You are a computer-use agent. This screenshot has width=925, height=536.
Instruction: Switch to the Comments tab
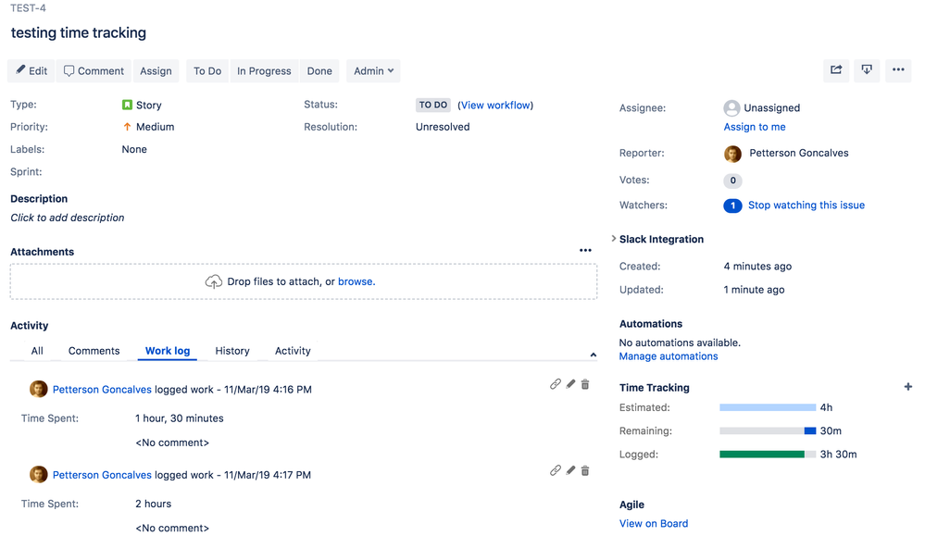pyautogui.click(x=93, y=351)
